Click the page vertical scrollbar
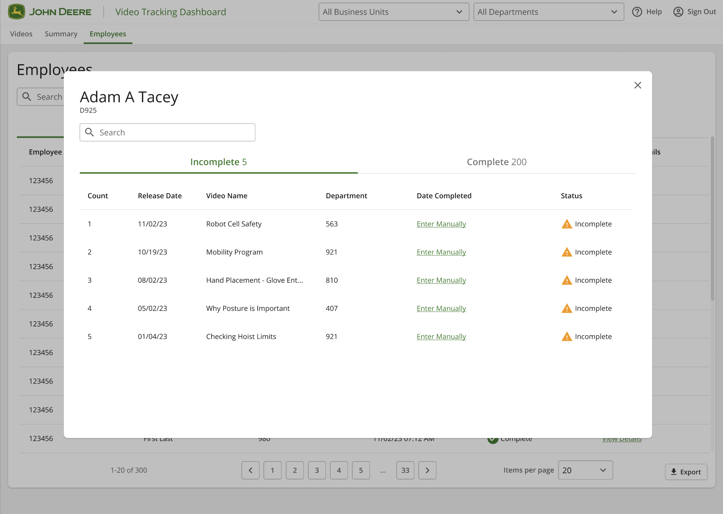The image size is (723, 514). pyautogui.click(x=712, y=219)
